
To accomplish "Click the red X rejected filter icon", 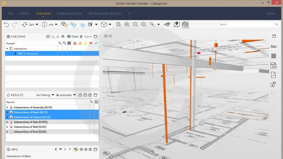I will click(x=91, y=43).
